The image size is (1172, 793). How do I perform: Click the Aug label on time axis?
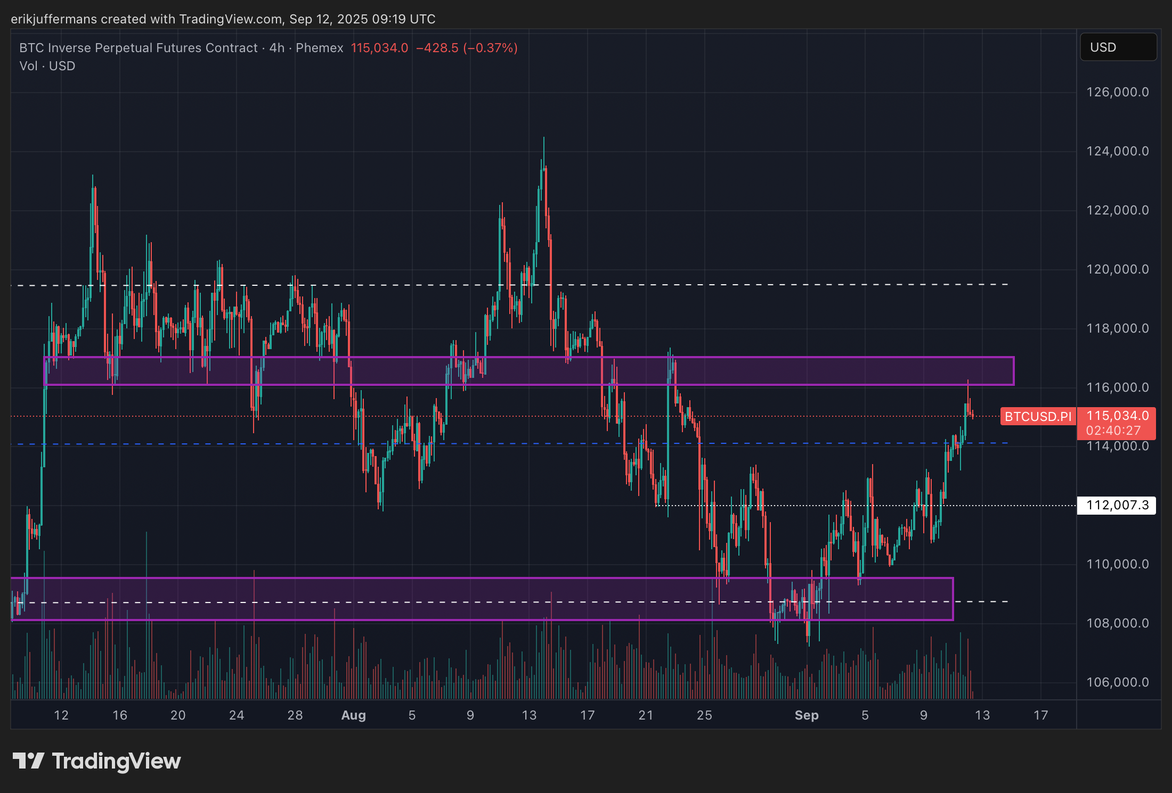pos(353,715)
